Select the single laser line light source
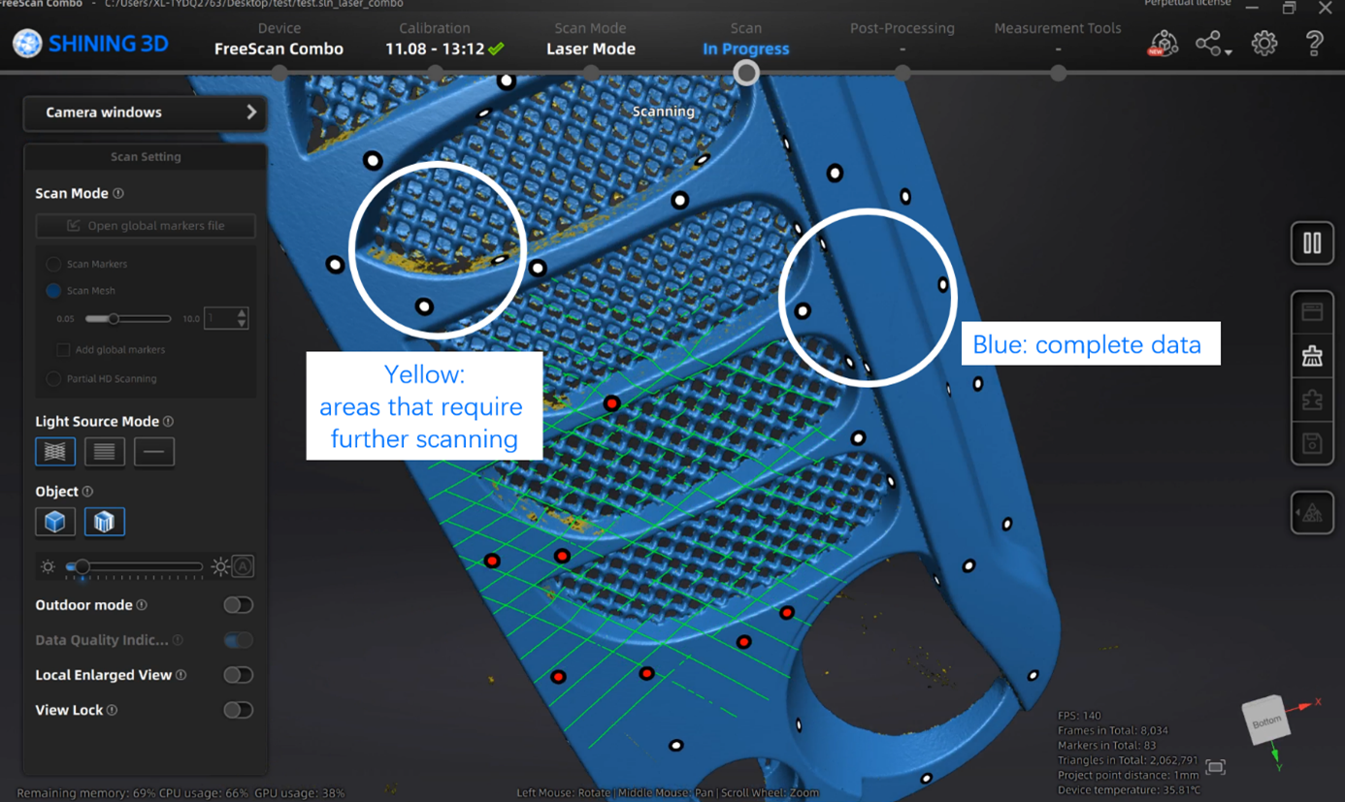 [153, 452]
